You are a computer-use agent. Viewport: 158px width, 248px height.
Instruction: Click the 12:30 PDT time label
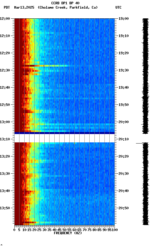click(5, 70)
